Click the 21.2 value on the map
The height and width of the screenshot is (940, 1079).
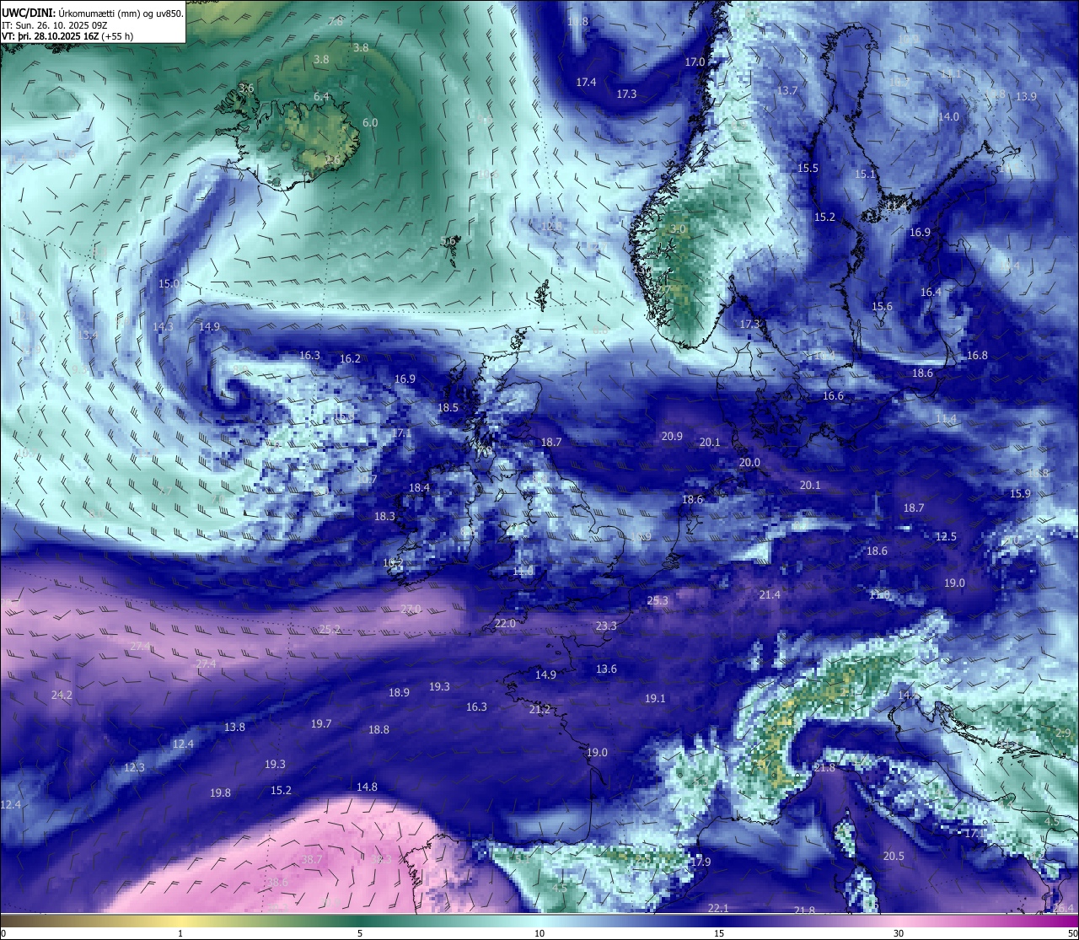pos(539,709)
